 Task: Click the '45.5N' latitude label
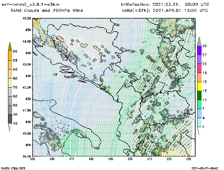(27, 18)
